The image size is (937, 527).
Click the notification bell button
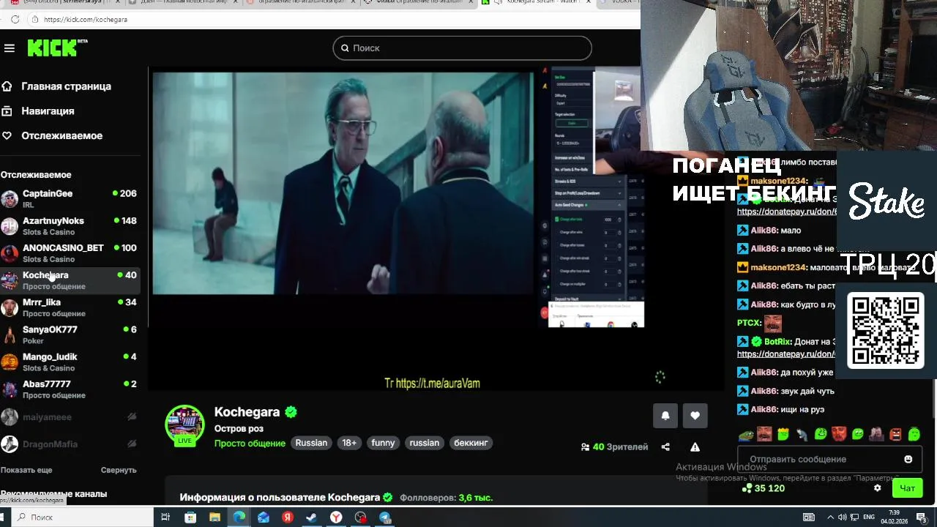[x=665, y=416]
